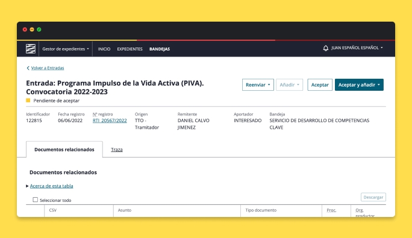Open the Reenviar dropdown button
412x238 pixels.
pyautogui.click(x=258, y=85)
